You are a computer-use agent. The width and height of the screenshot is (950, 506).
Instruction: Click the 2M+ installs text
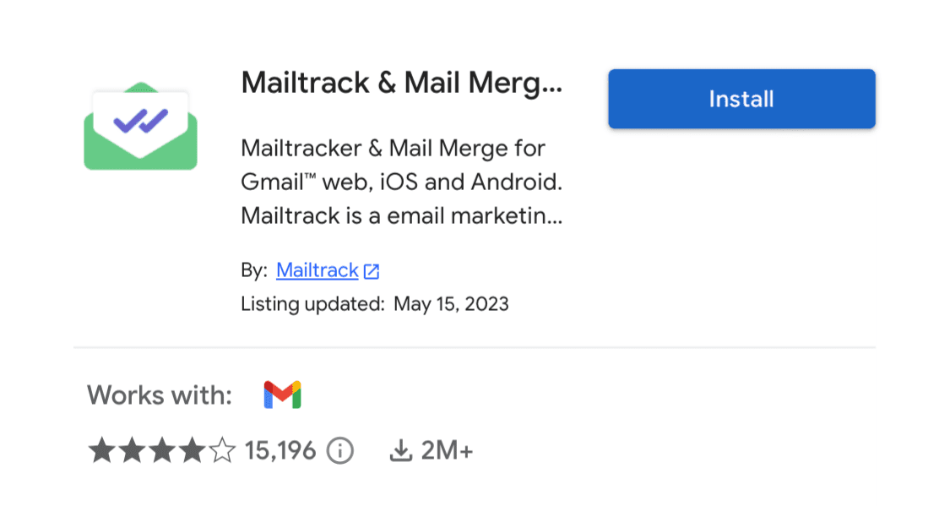tap(447, 451)
